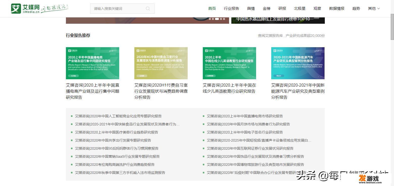Viewport: 394px width, 186px height.
Task: Open the 观察 nav item
Action: pyautogui.click(x=317, y=8)
